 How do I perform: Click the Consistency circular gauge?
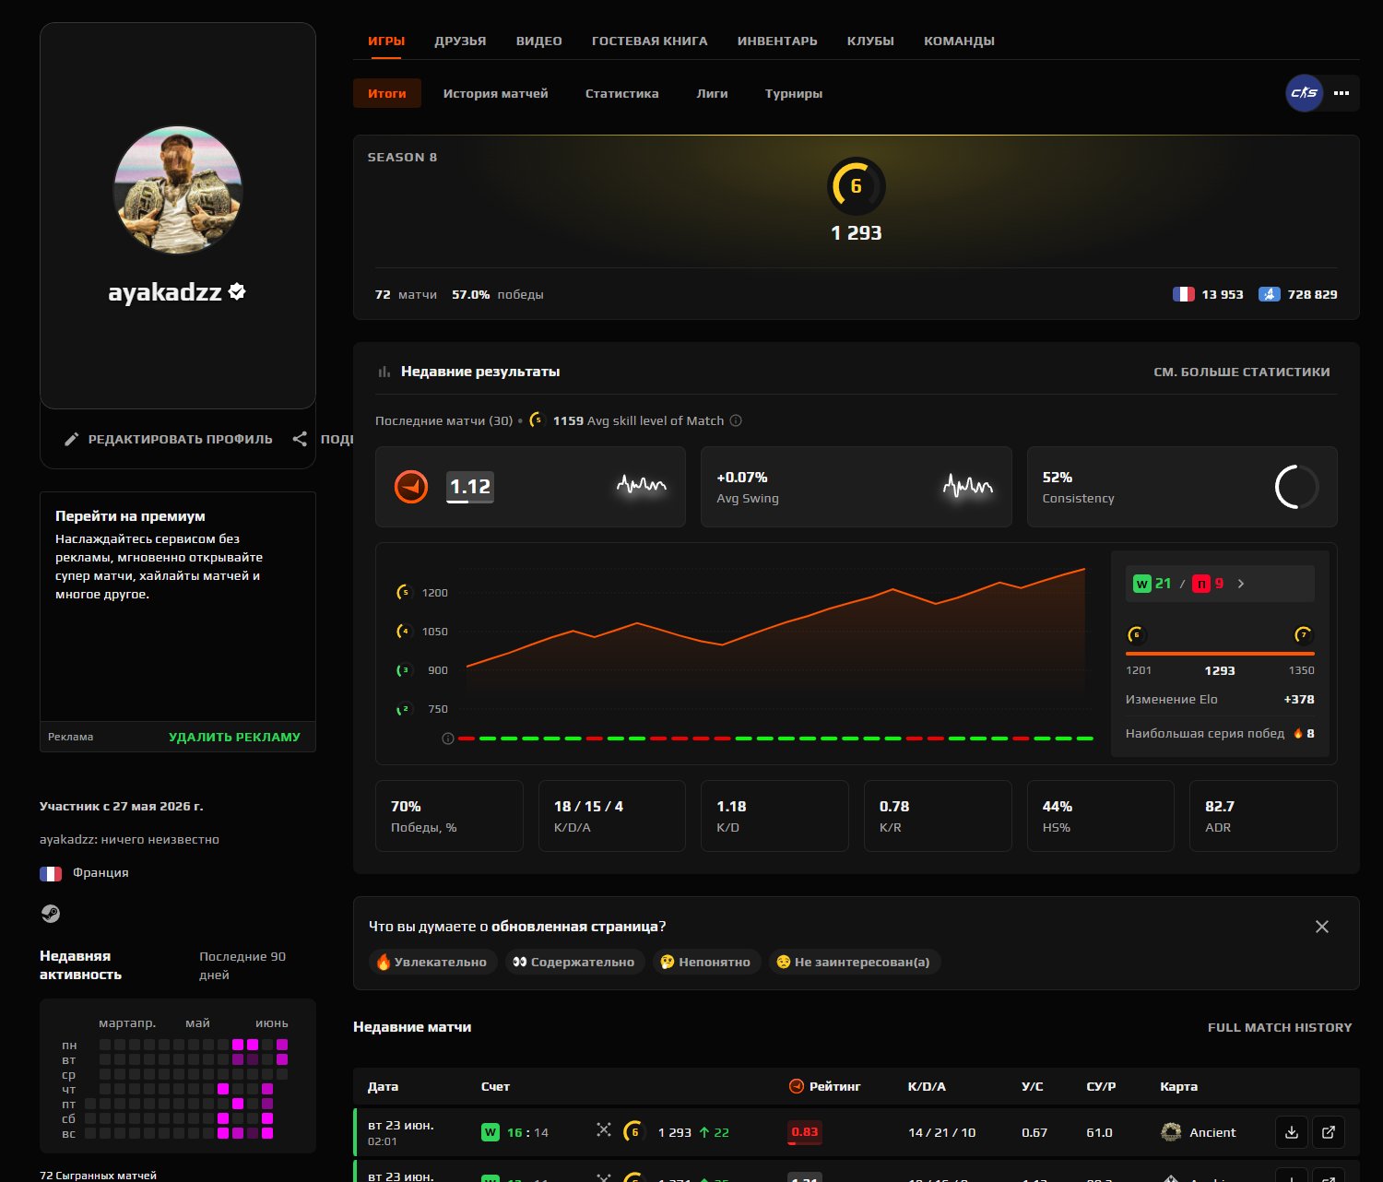coord(1297,487)
